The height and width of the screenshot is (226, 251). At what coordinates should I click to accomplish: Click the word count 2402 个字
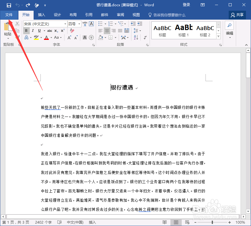click(x=43, y=222)
